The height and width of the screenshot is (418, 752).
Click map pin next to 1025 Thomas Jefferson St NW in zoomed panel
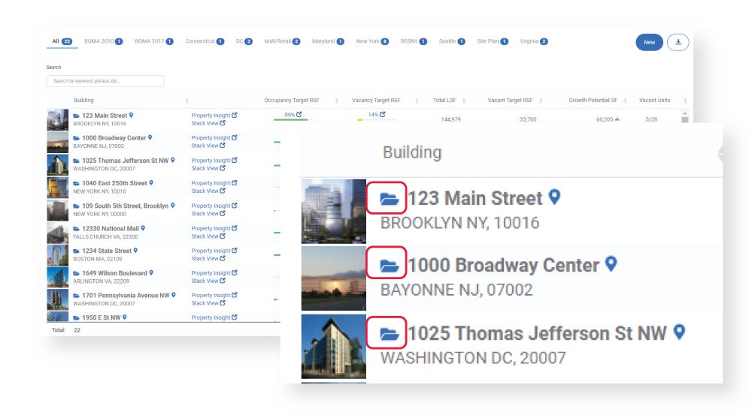point(679,332)
